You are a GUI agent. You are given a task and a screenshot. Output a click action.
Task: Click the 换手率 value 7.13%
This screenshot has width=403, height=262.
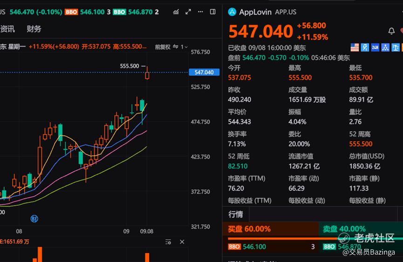237,144
